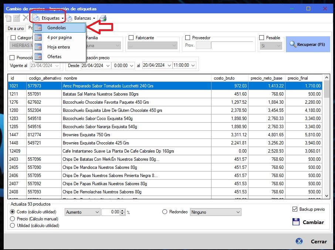335x250 pixels.
Task: Click the product list vertical scrollbar
Action: (326, 136)
